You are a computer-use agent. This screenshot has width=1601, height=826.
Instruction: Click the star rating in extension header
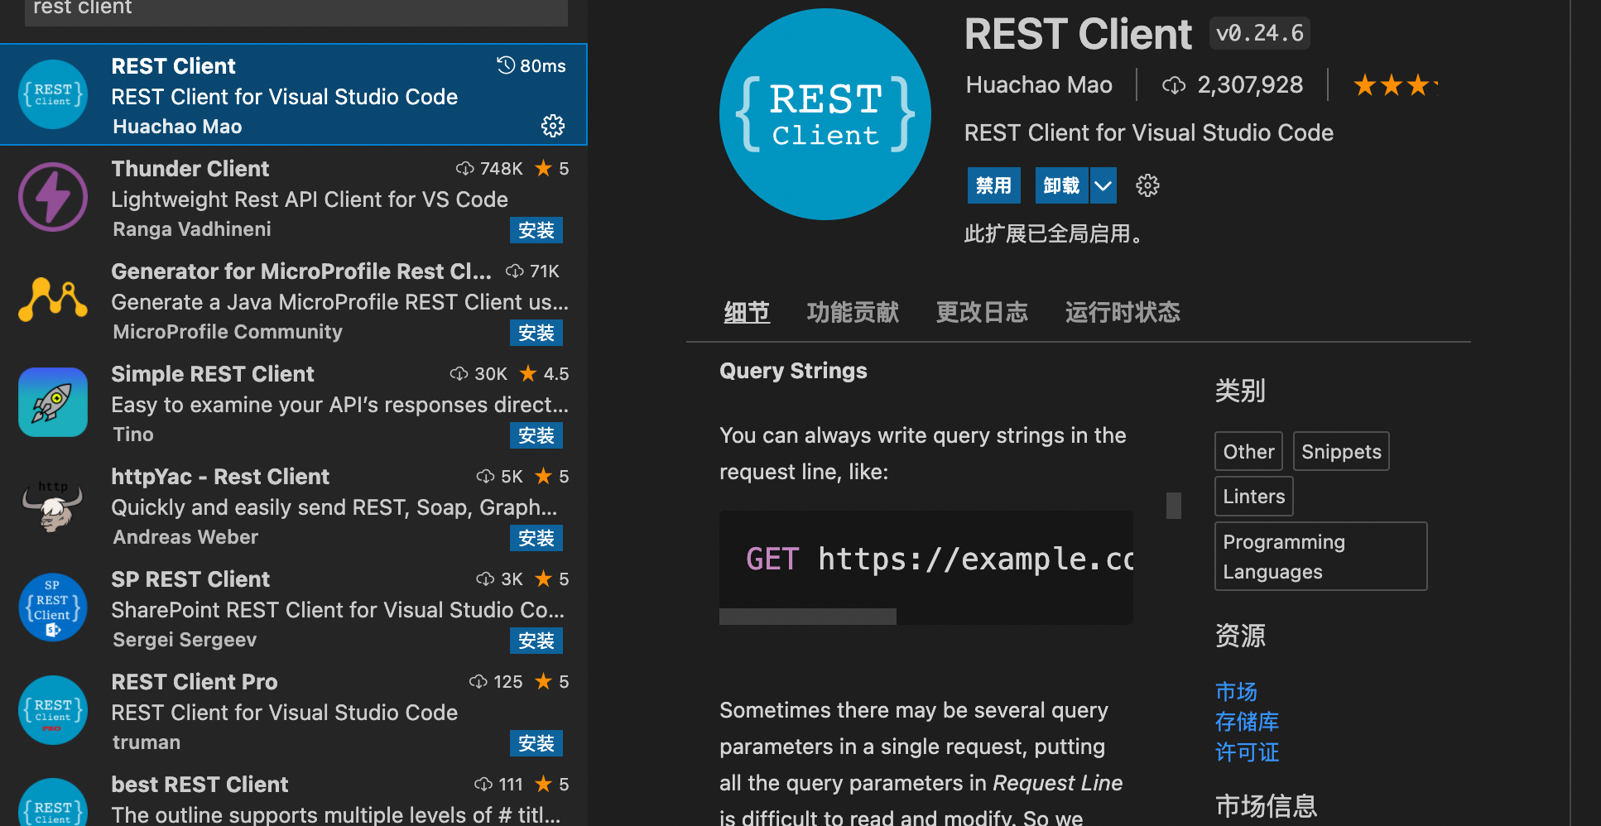coord(1396,85)
